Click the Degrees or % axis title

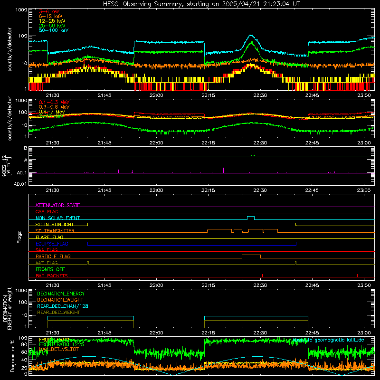point(12,356)
